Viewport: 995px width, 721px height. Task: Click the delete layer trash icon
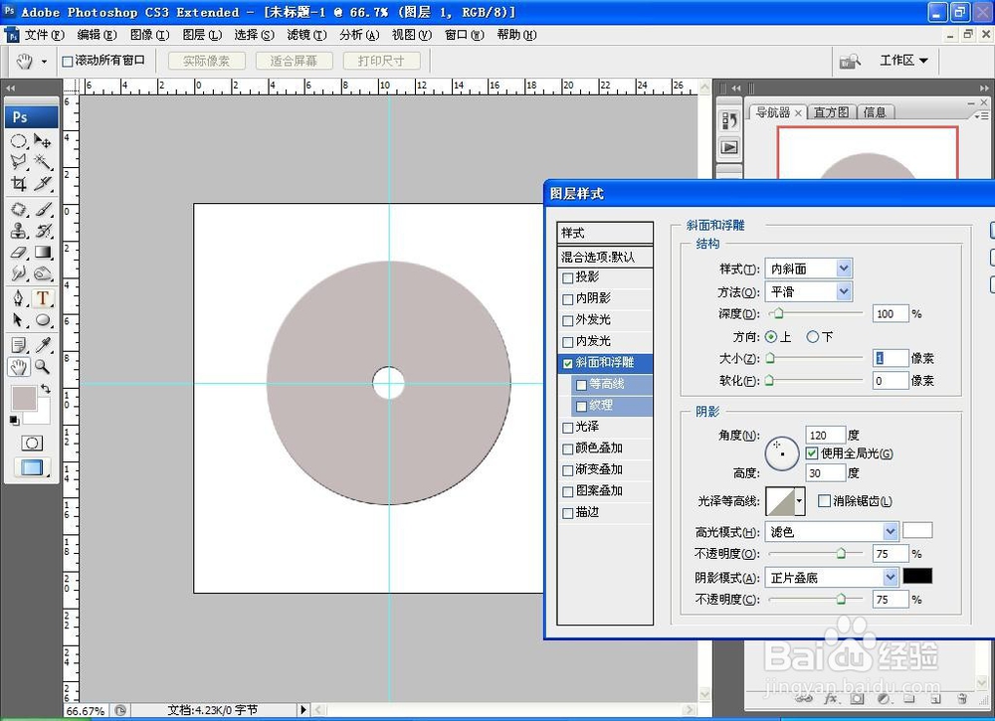click(962, 699)
